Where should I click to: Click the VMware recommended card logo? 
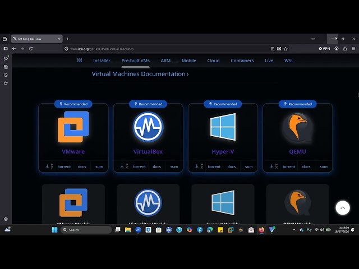point(73,127)
